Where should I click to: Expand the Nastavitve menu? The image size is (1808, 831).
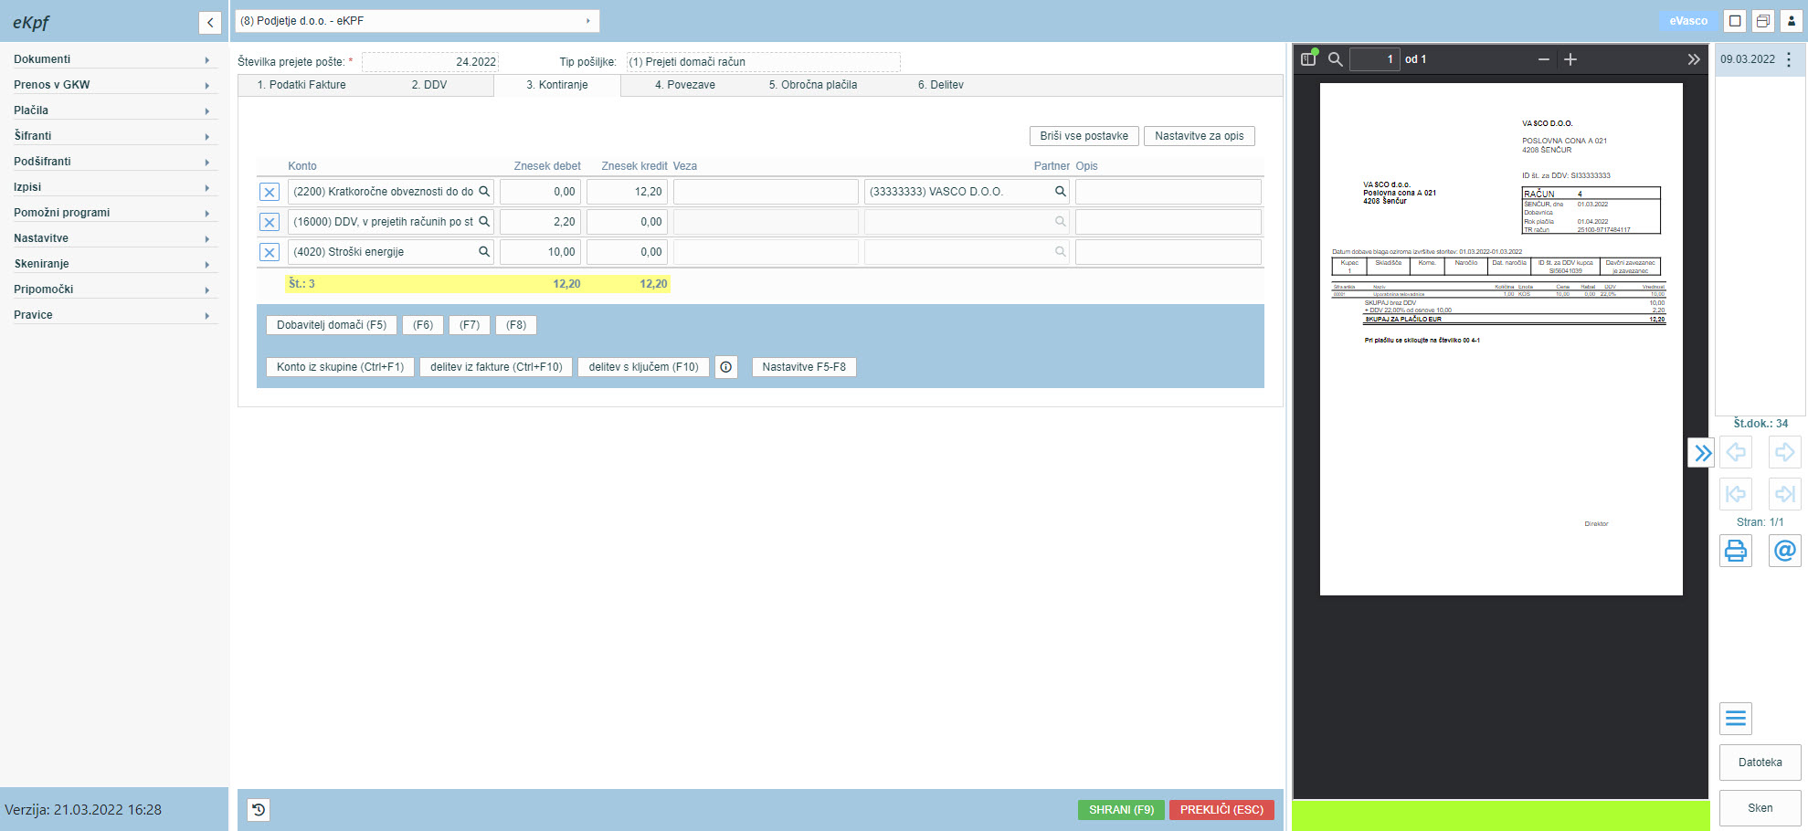click(x=114, y=238)
